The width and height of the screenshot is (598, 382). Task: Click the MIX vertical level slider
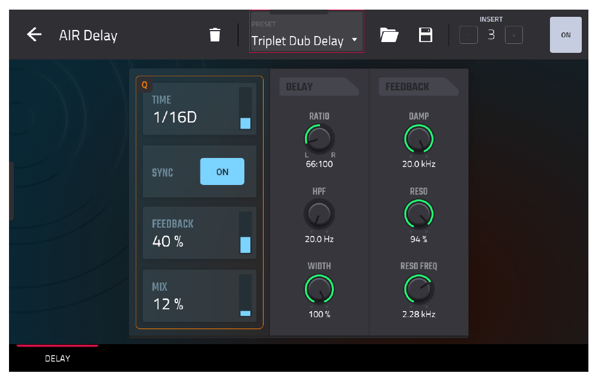tap(245, 296)
